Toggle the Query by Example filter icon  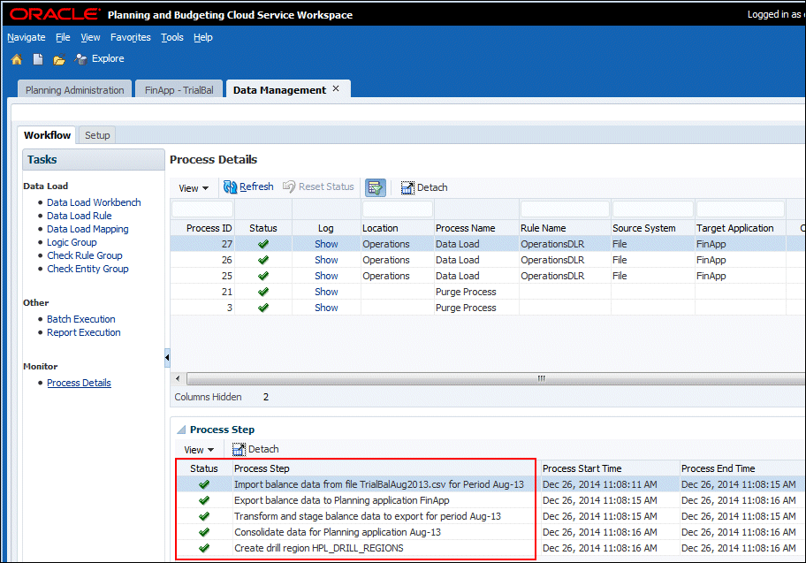point(376,187)
